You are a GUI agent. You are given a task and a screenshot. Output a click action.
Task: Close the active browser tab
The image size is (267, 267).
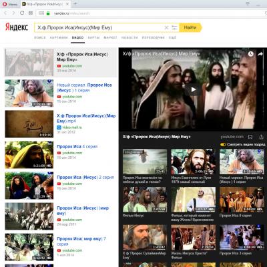pos(67,4)
